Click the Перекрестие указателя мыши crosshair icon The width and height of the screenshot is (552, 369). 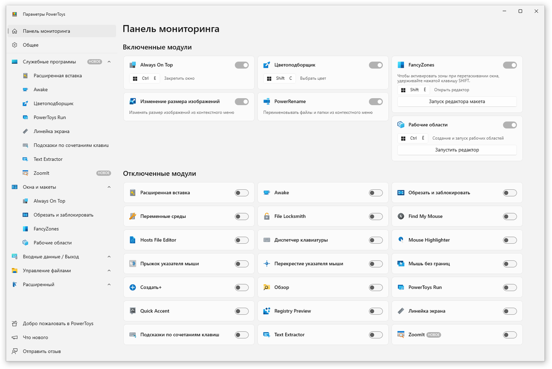coord(267,264)
